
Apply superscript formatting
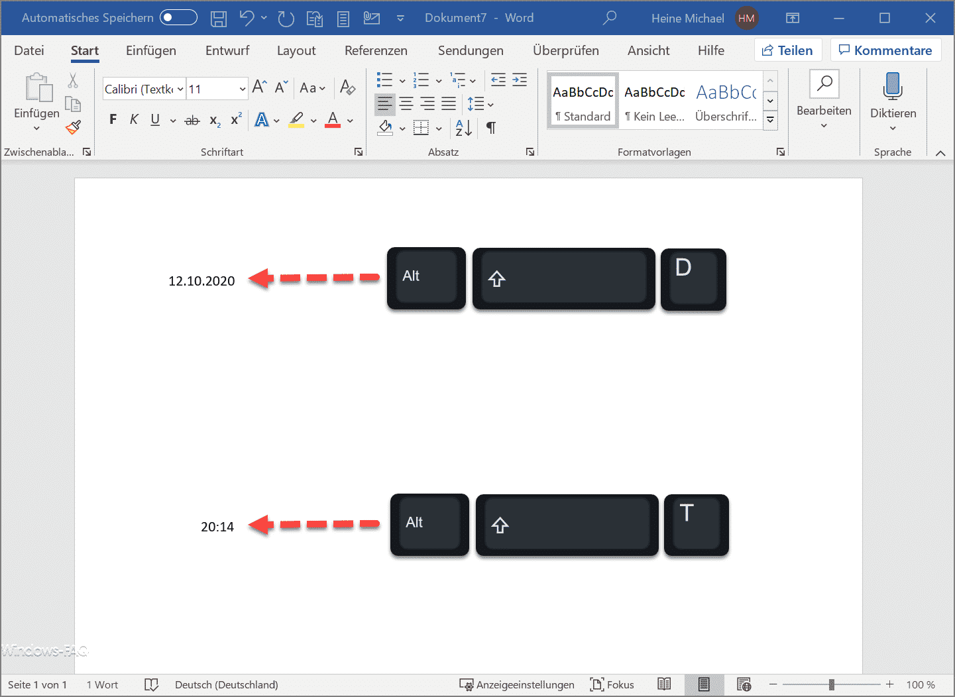point(236,119)
